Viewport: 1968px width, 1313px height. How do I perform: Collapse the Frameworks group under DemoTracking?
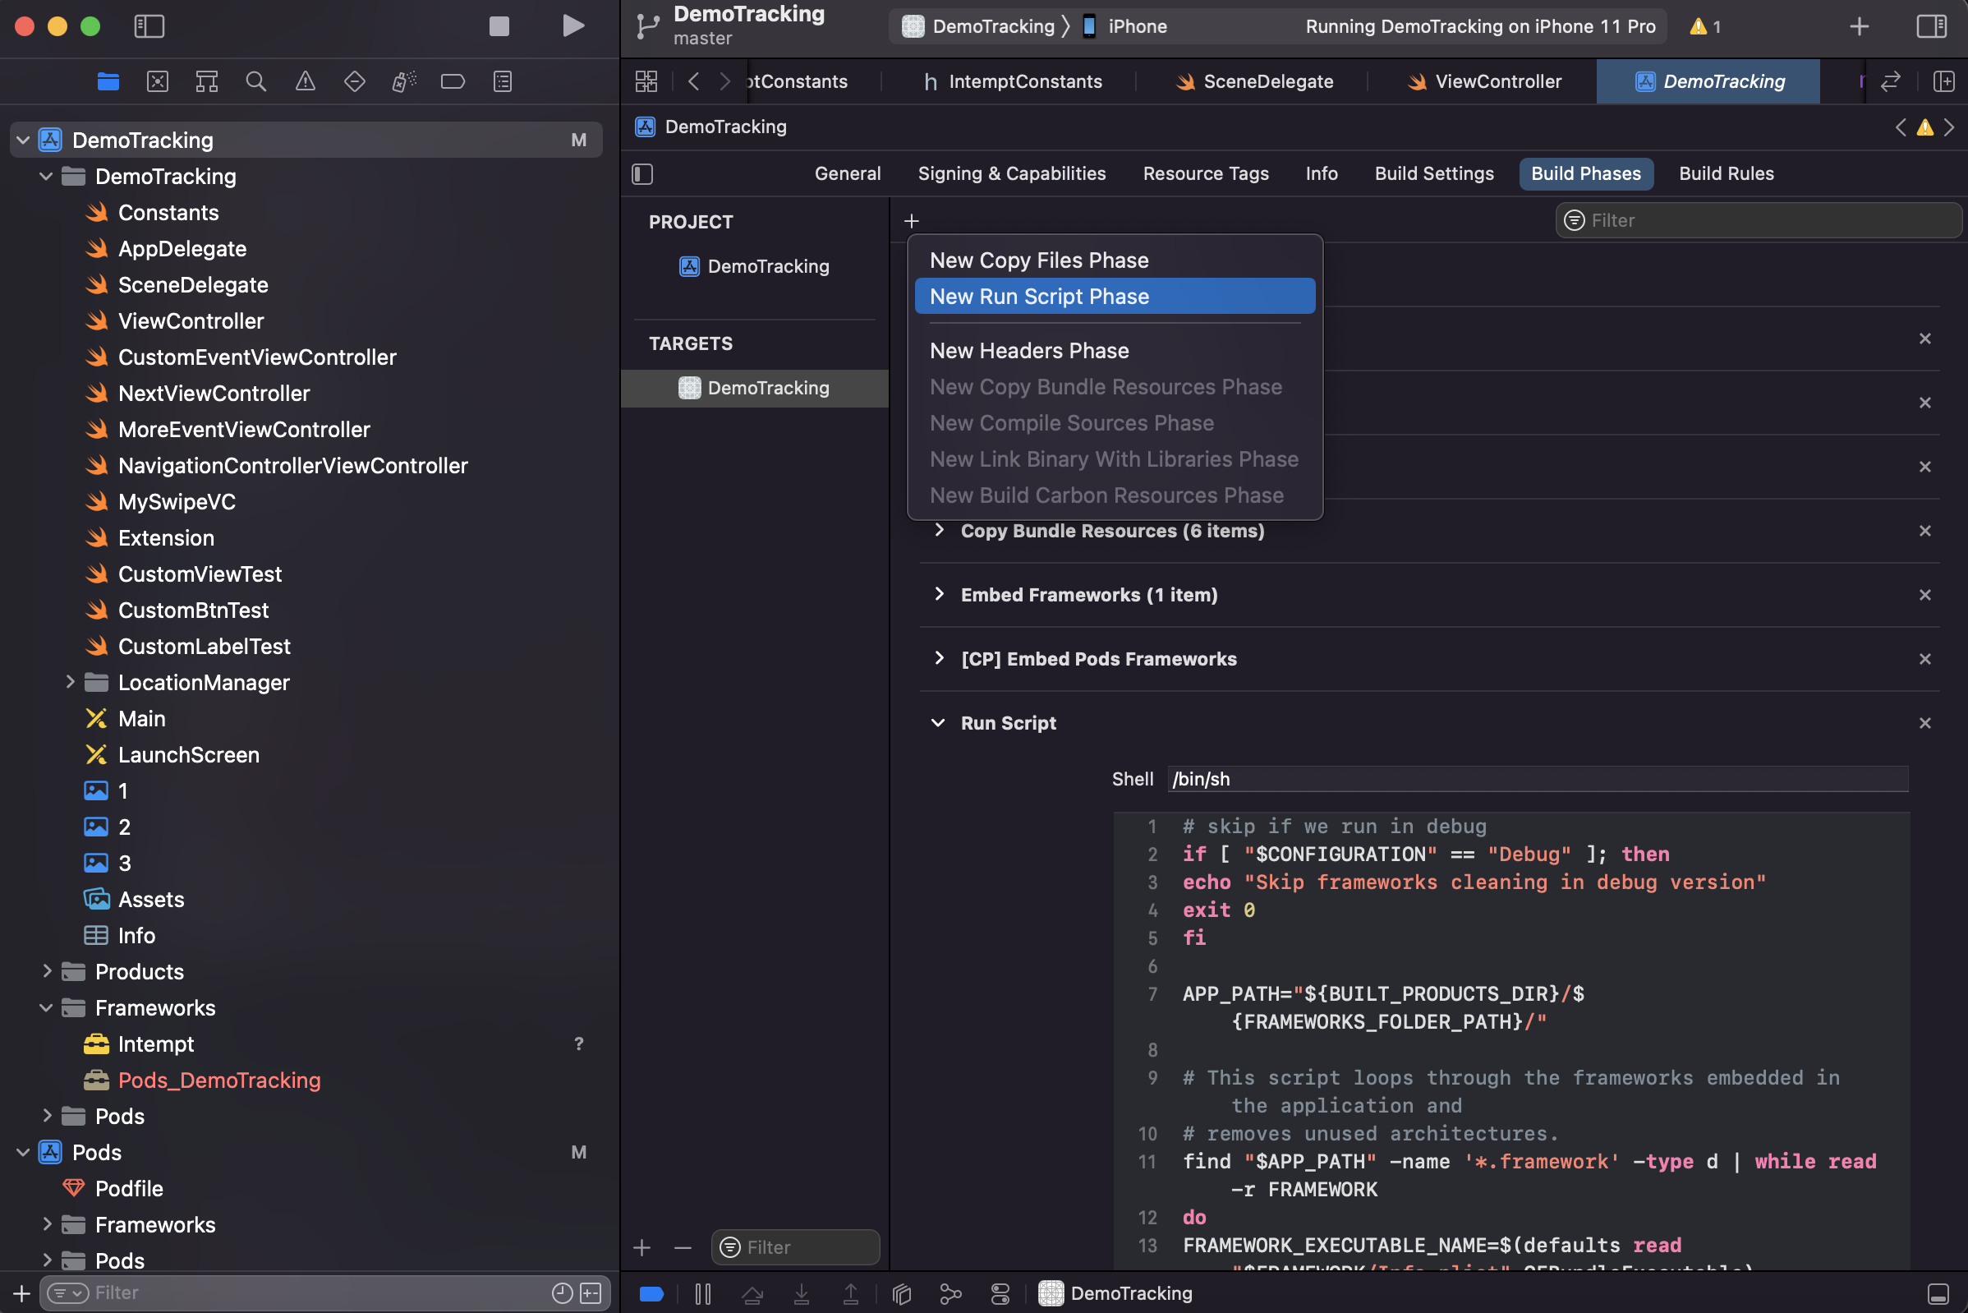(47, 1007)
